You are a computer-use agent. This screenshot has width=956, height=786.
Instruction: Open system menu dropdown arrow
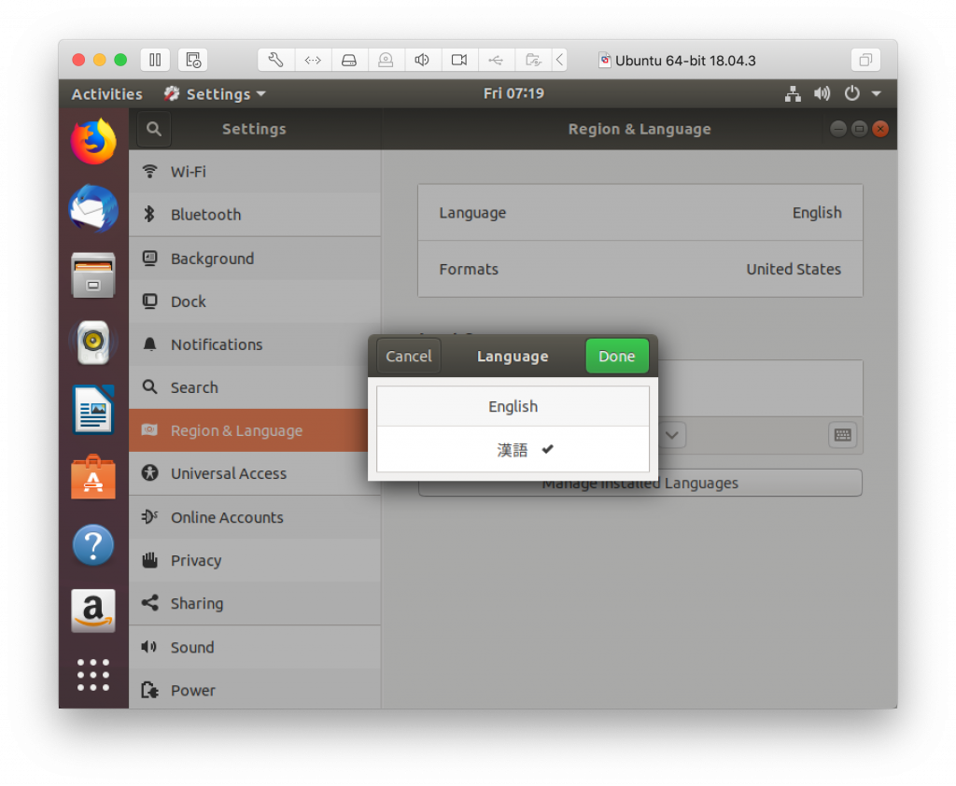pos(876,94)
